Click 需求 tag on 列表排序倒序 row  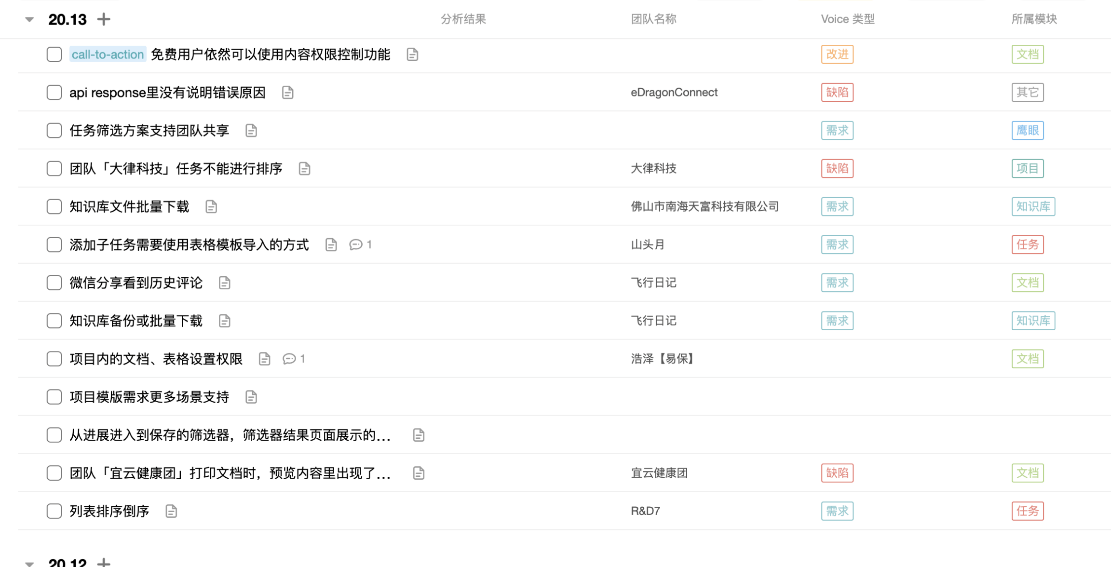[838, 512]
